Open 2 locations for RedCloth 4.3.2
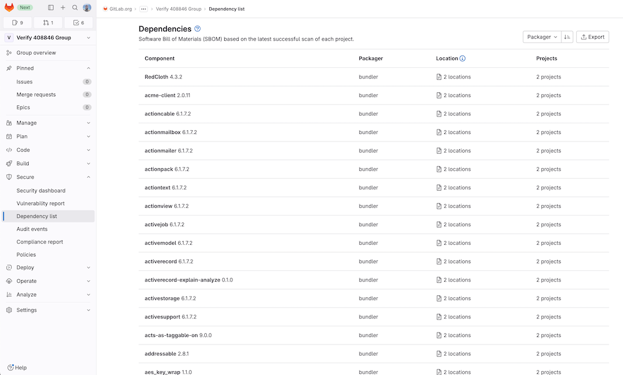The width and height of the screenshot is (623, 375). (x=455, y=77)
